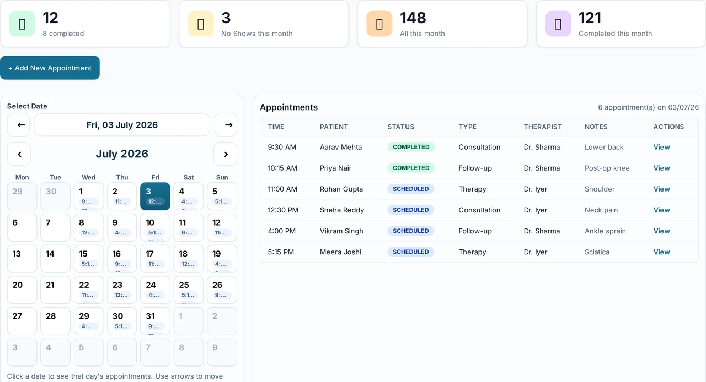Select July 2 in the calendar

point(122,197)
